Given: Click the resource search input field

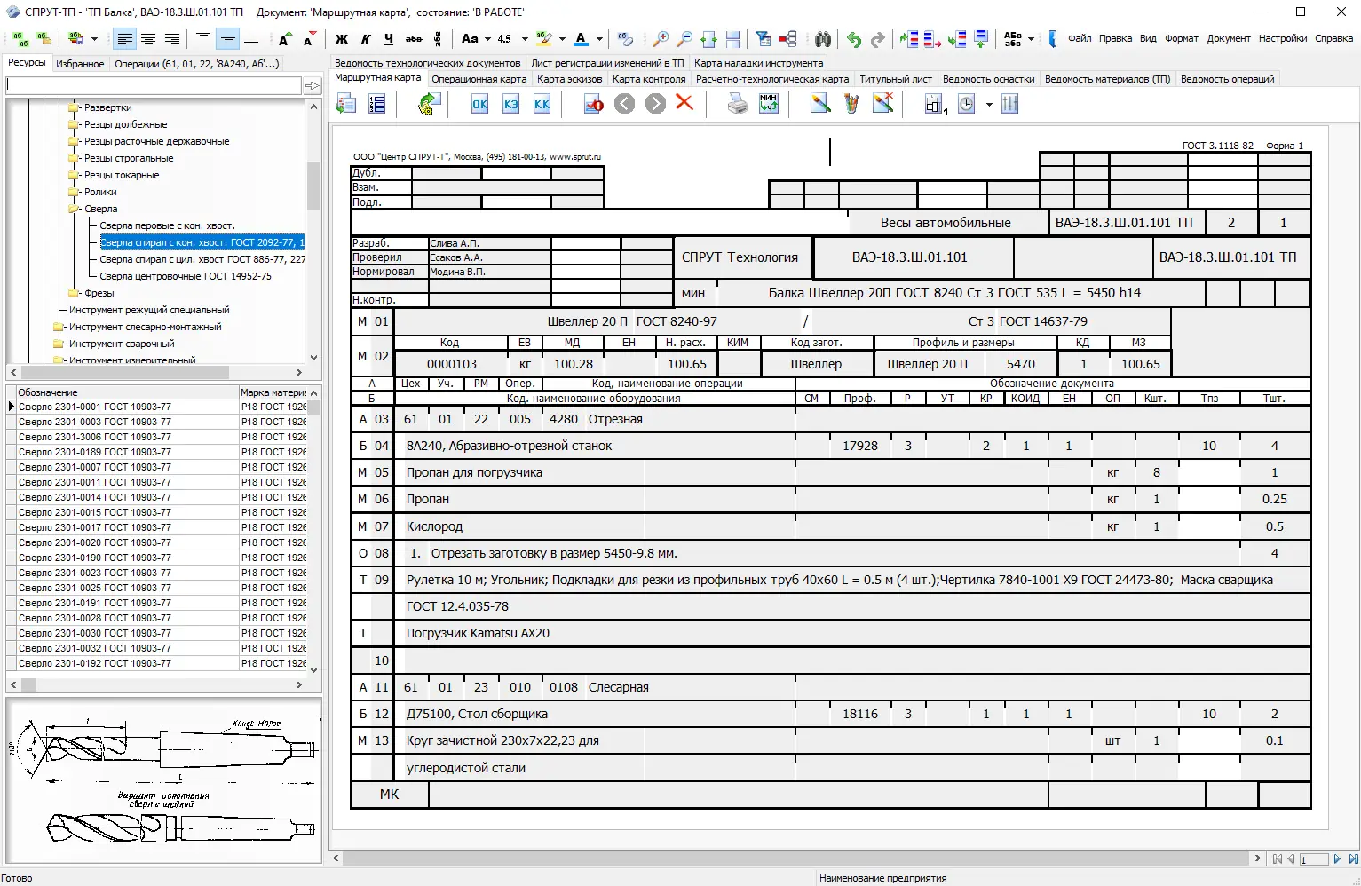Looking at the screenshot, I should click(154, 85).
